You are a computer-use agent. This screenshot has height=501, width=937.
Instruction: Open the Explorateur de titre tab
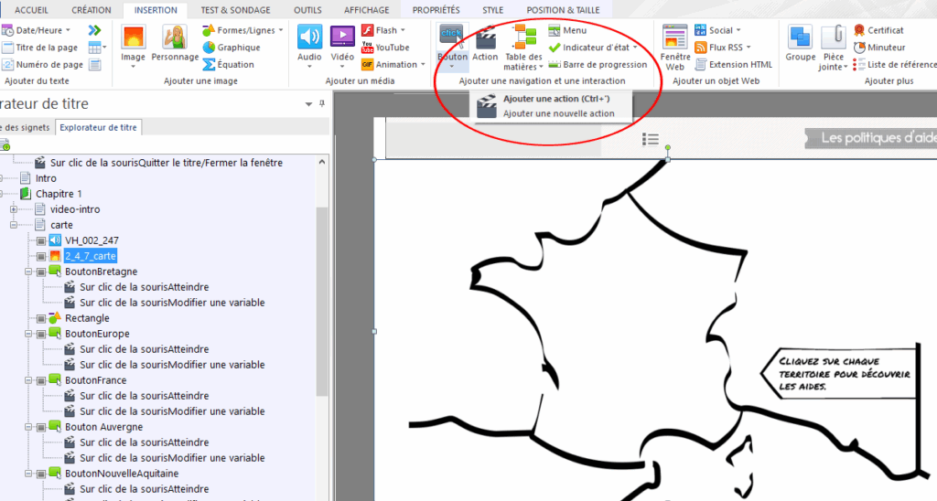click(x=97, y=127)
